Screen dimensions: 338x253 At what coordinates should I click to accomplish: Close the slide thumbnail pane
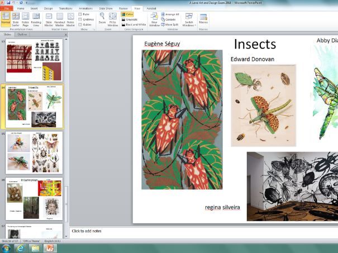(x=66, y=35)
